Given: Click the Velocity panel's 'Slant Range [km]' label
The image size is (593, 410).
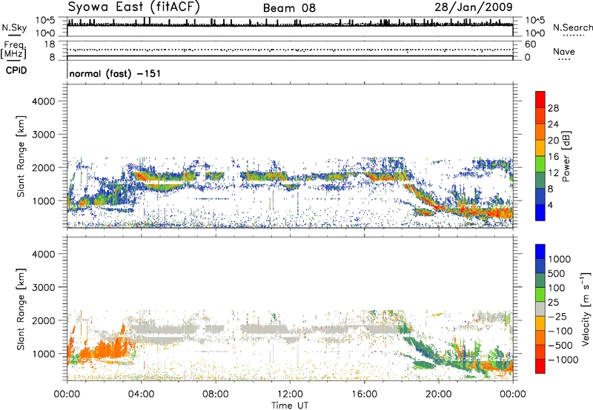Looking at the screenshot, I should click(x=21, y=309).
